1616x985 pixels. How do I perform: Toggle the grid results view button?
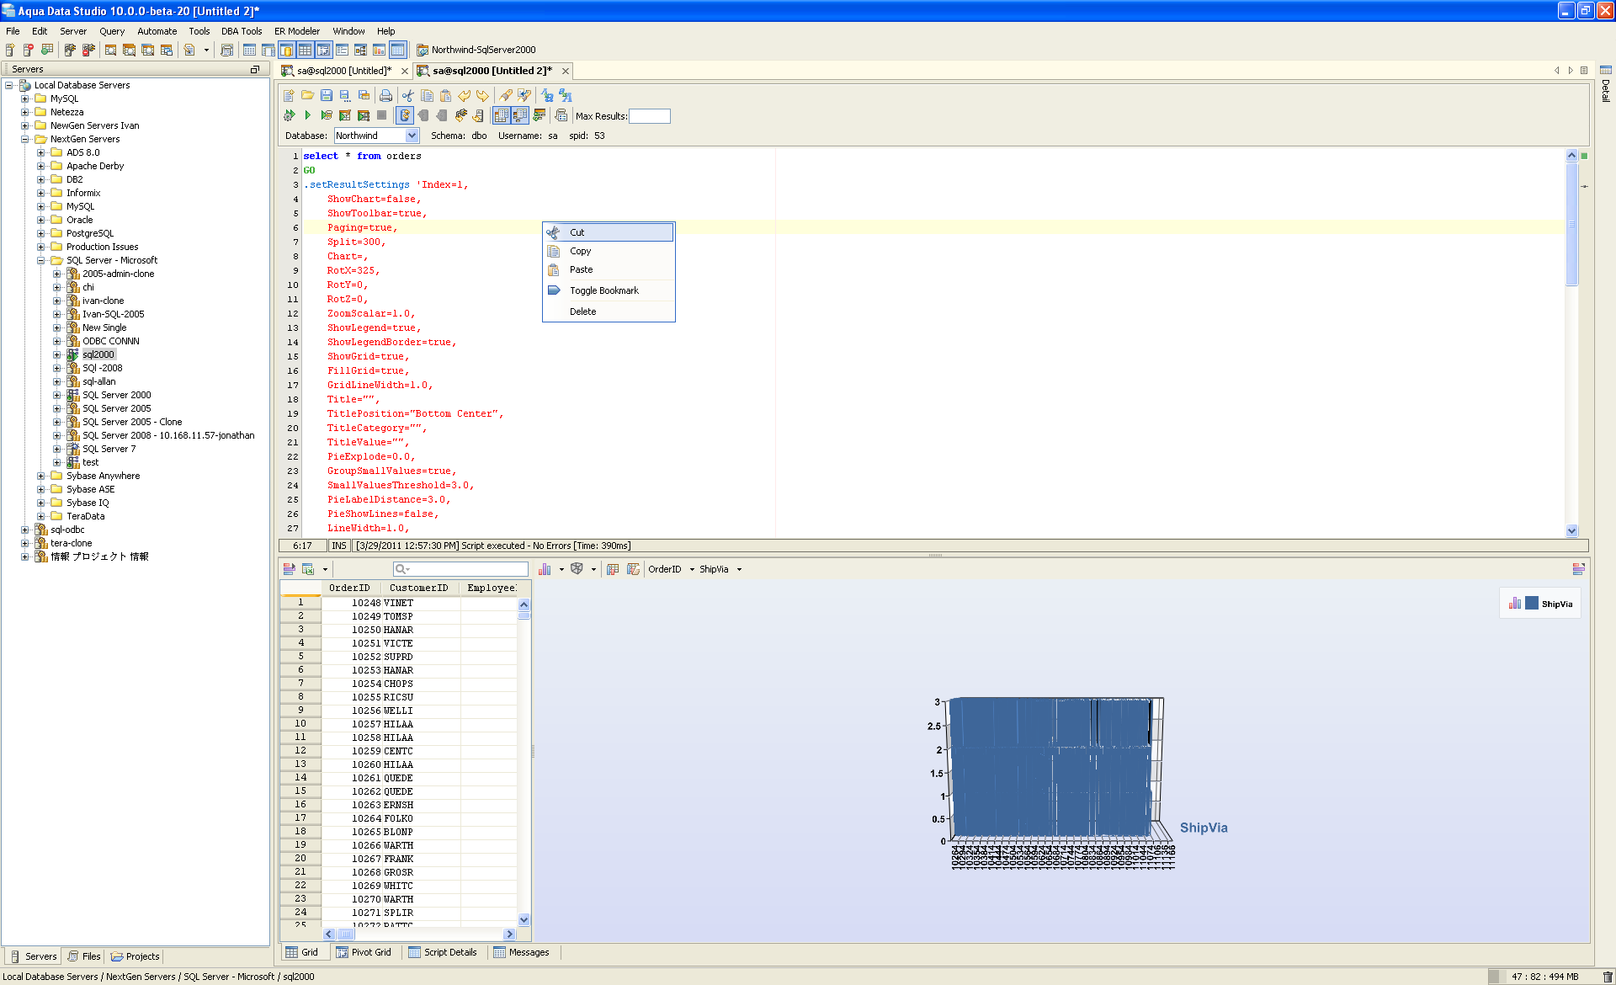click(x=501, y=115)
